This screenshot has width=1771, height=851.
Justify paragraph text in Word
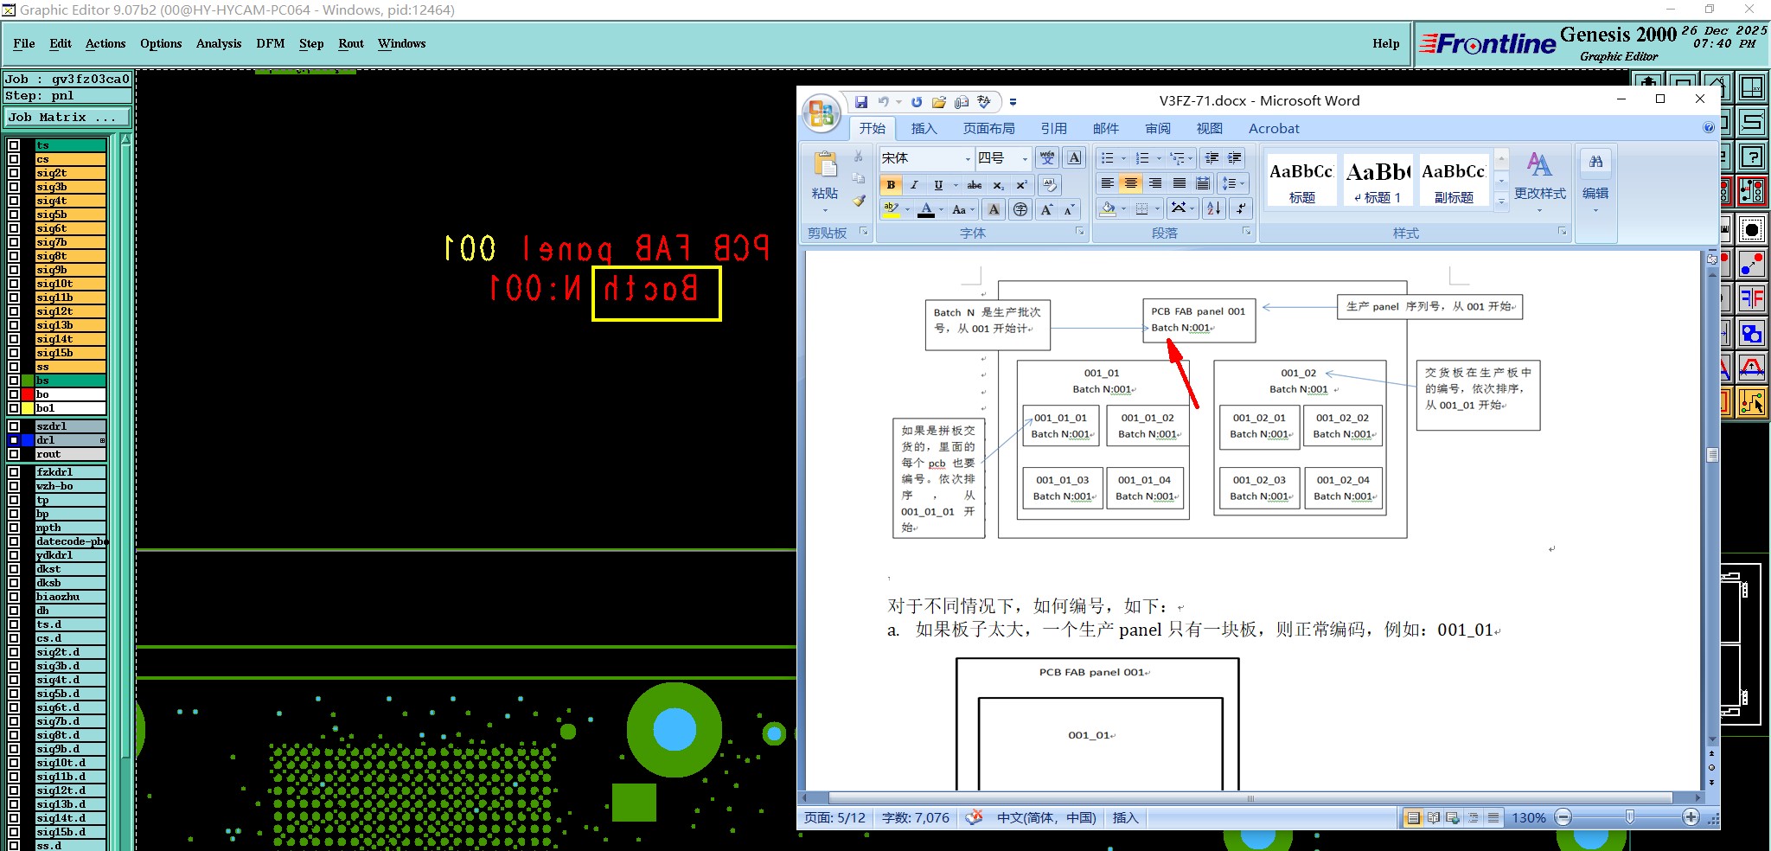[x=1179, y=183]
